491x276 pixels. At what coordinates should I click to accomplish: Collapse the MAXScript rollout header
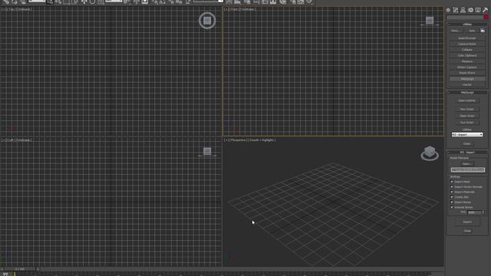(467, 93)
